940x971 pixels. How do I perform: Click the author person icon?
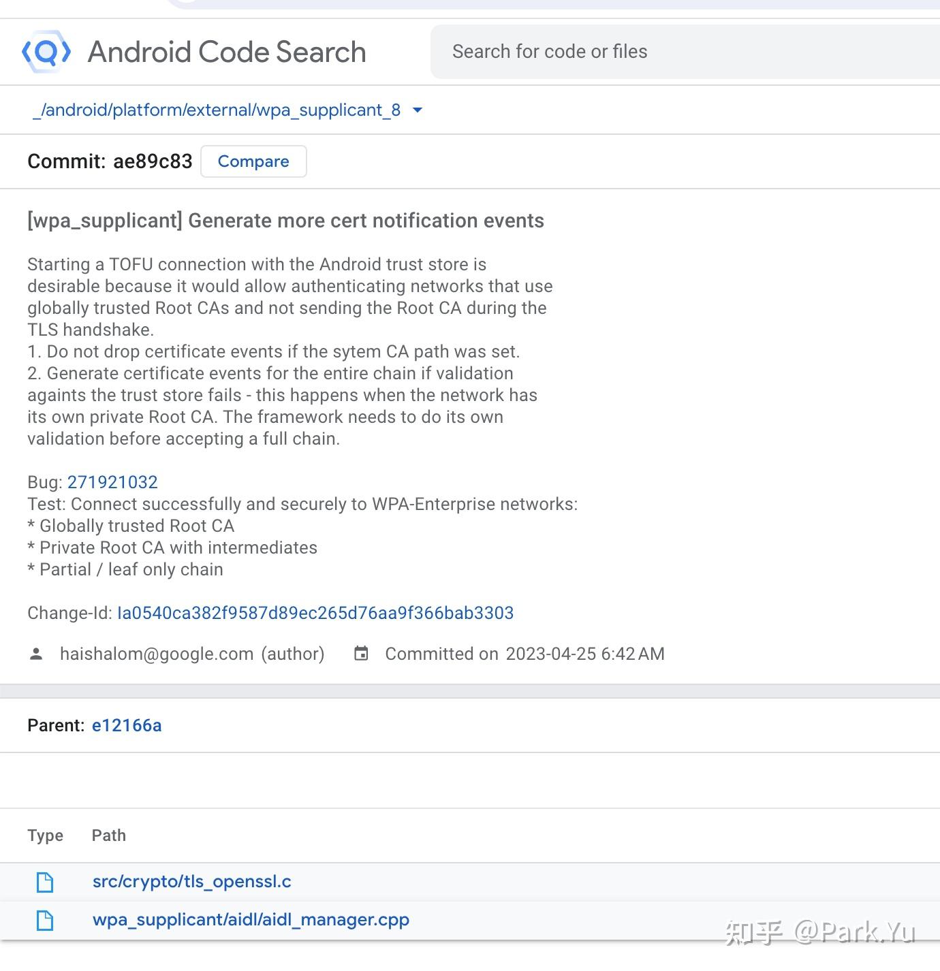35,654
